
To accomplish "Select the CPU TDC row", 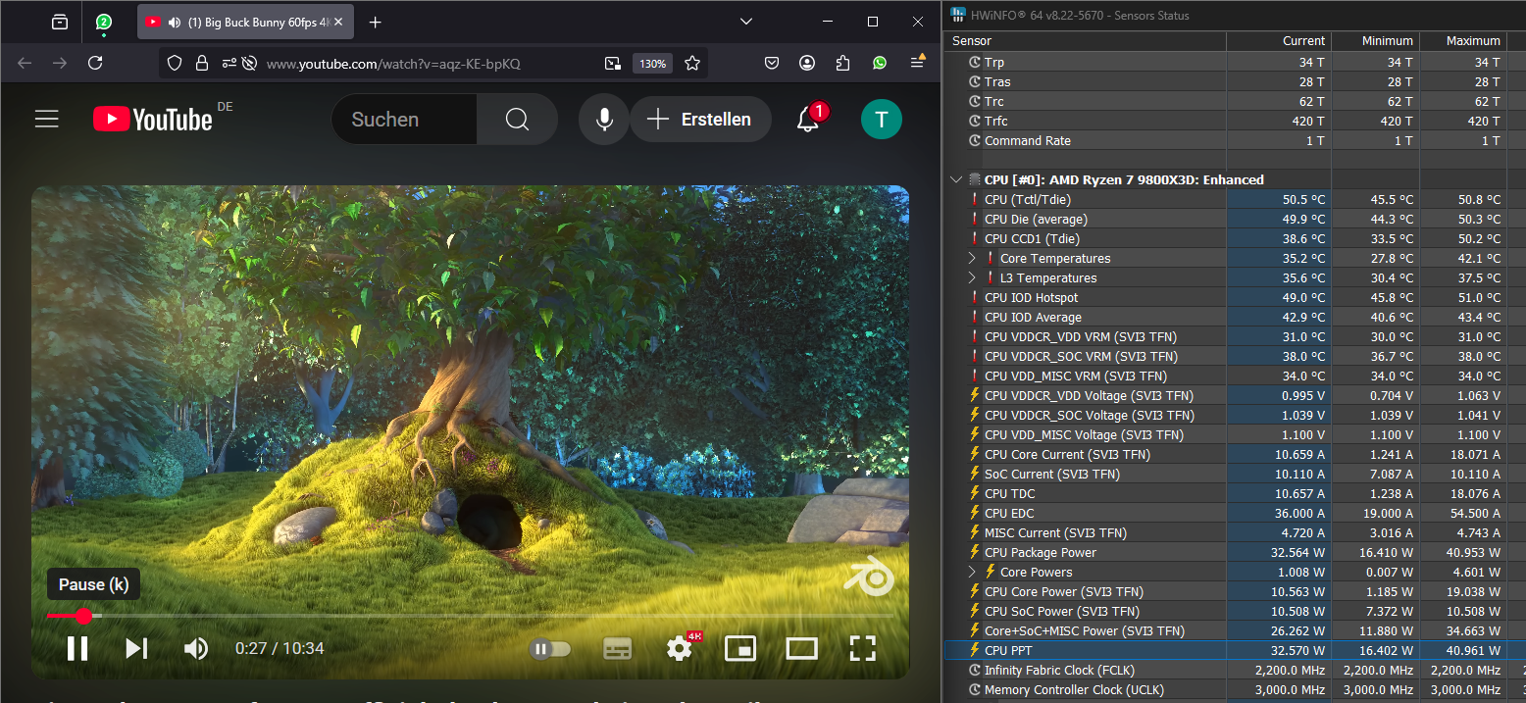I will pyautogui.click(x=1235, y=493).
